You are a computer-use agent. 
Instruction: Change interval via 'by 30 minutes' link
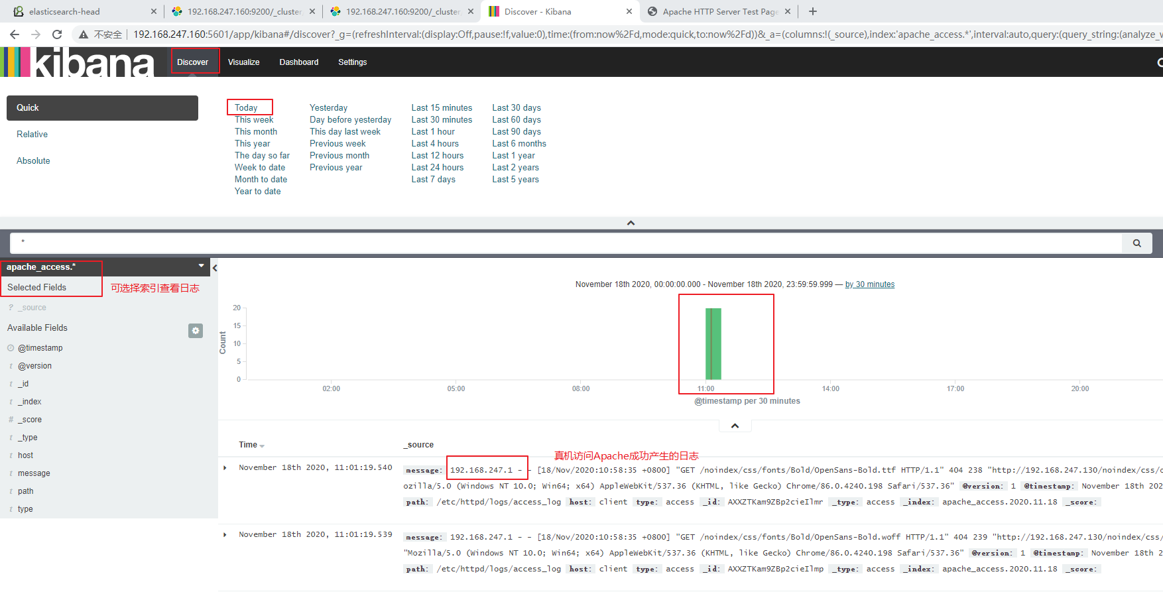(x=870, y=284)
